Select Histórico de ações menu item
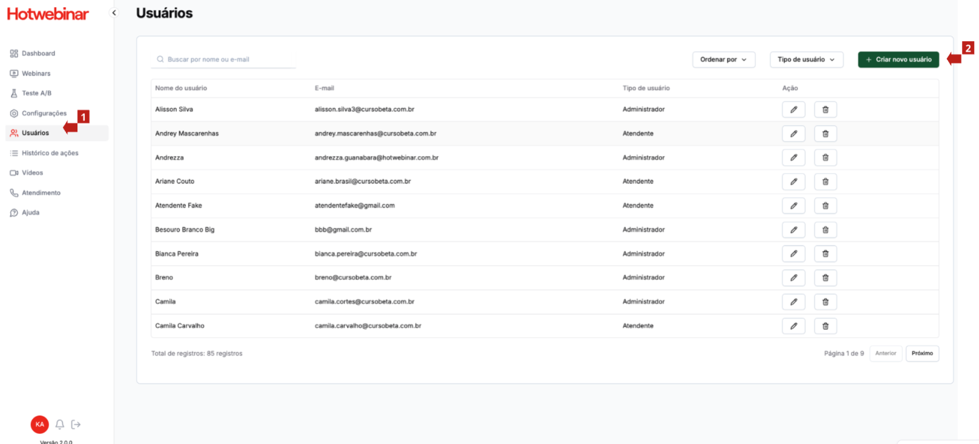This screenshot has width=979, height=444. pyautogui.click(x=50, y=153)
